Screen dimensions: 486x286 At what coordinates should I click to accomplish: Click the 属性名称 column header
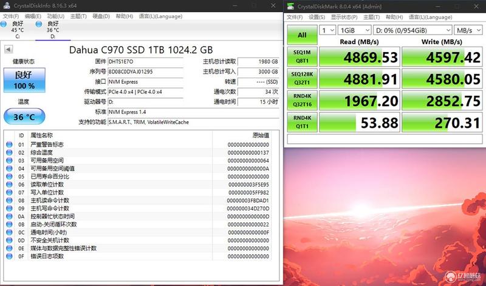tap(41, 135)
